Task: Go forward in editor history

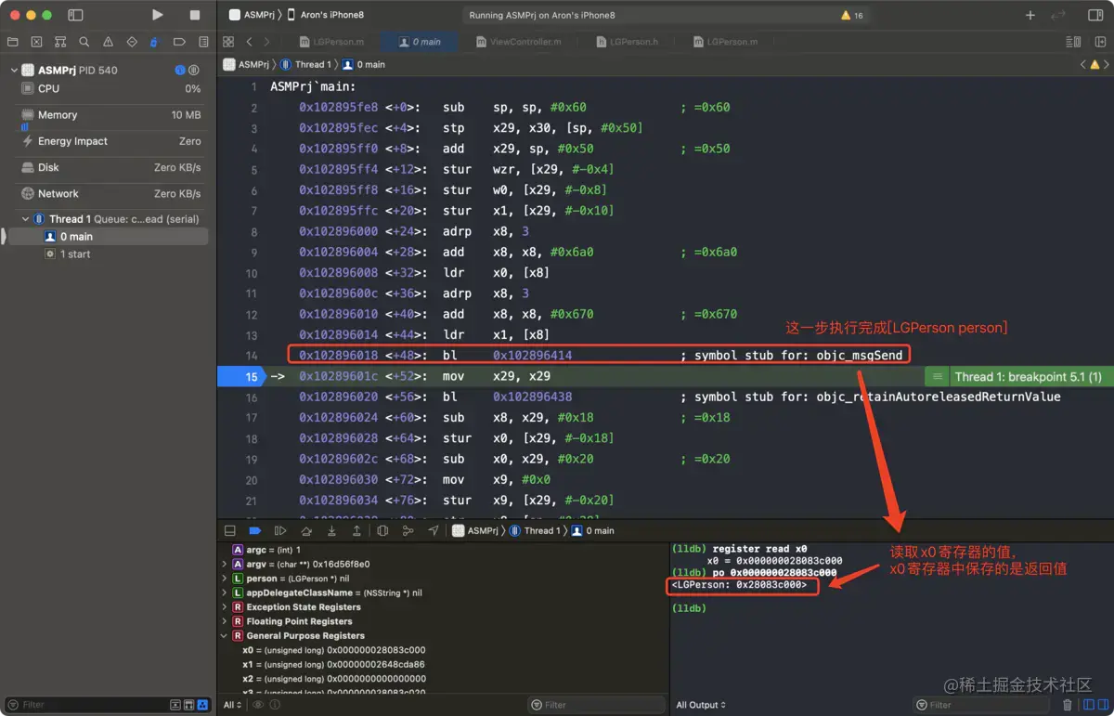Action: pos(267,42)
